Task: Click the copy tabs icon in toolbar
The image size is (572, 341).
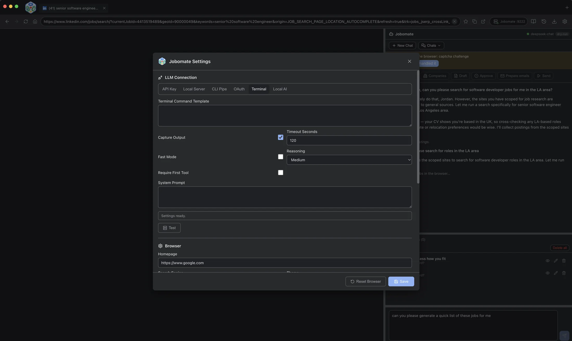Action: [474, 22]
